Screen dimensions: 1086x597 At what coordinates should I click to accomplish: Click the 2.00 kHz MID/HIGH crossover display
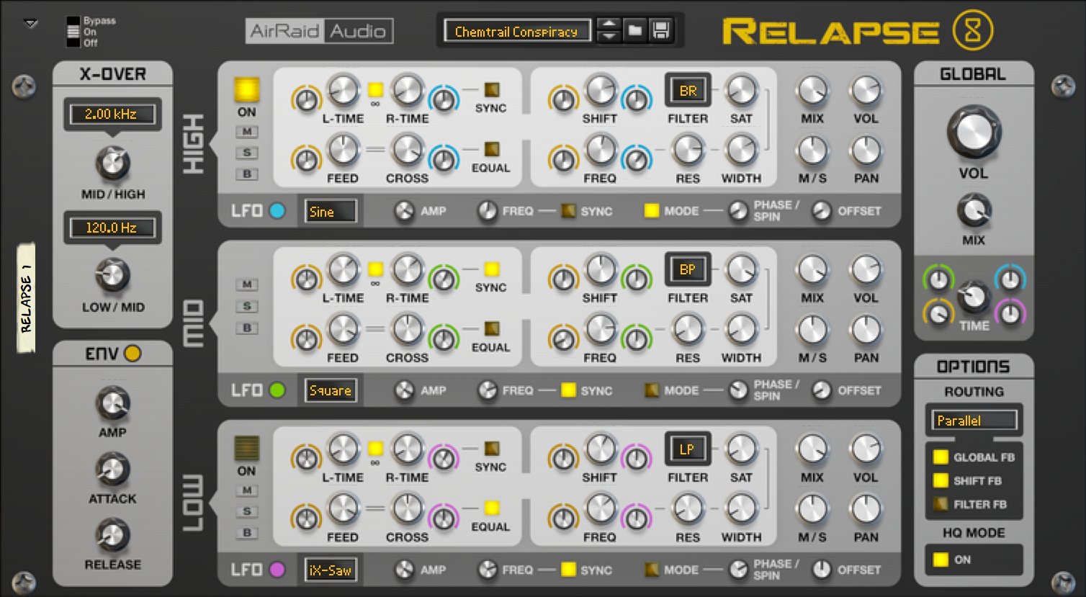[112, 114]
